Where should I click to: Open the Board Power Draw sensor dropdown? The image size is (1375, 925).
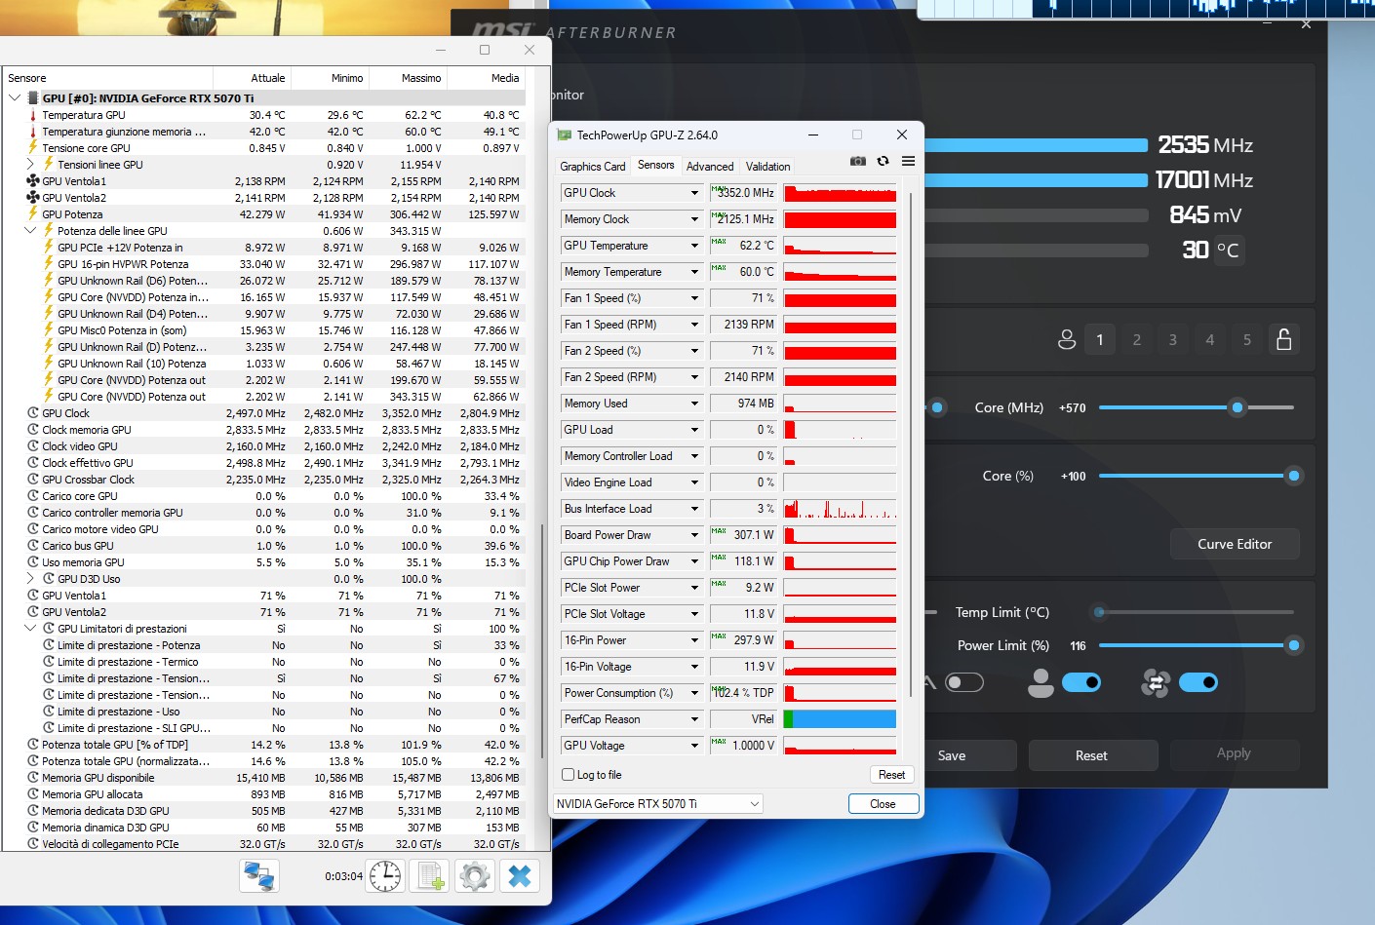click(x=695, y=535)
